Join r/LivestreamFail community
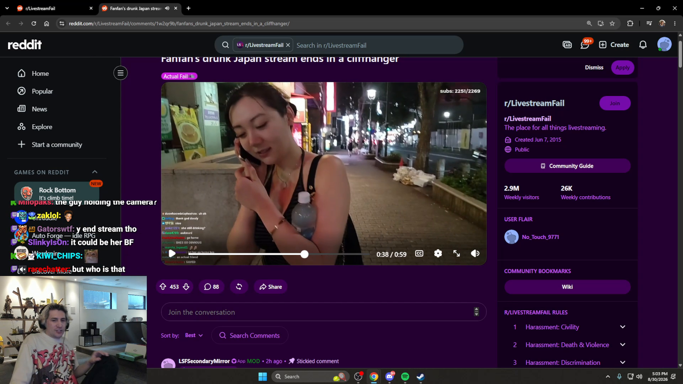The image size is (683, 384). click(615, 103)
